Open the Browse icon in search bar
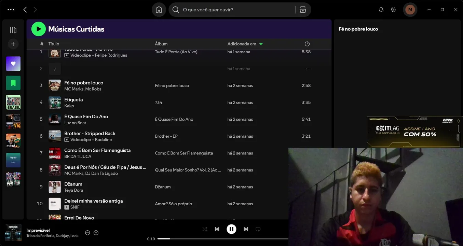This screenshot has height=246, width=463. tap(303, 10)
